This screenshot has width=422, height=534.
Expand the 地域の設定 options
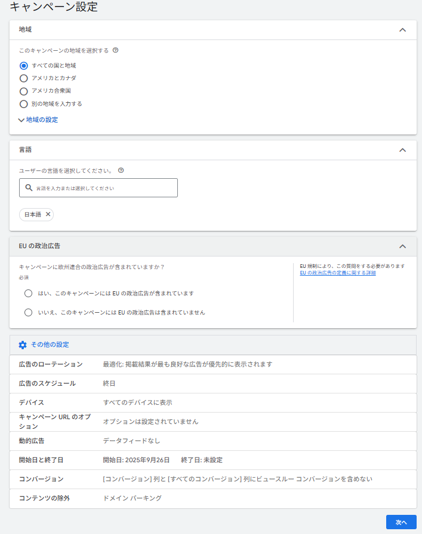(x=39, y=120)
